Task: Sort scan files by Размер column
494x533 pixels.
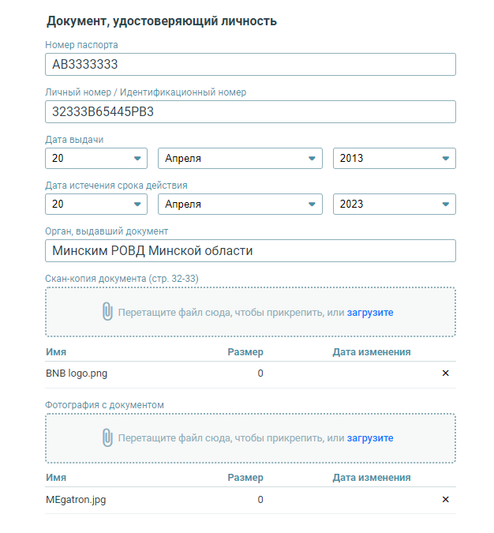Action: point(245,352)
